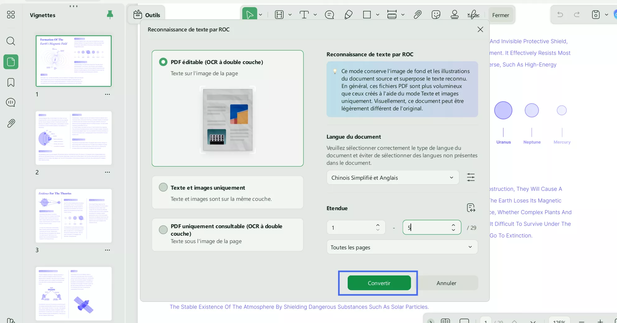Select the highlight tool
617x323 pixels.
click(x=279, y=15)
